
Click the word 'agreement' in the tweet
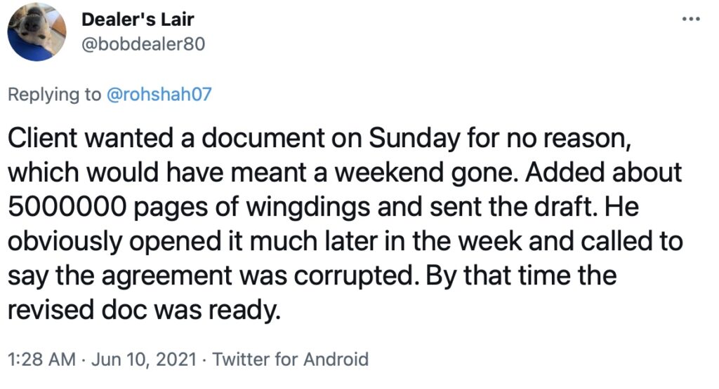coord(167,275)
